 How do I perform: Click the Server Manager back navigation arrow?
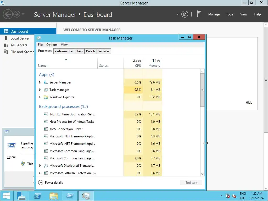click(8, 14)
